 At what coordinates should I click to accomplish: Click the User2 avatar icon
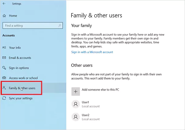pyautogui.click(x=76, y=117)
